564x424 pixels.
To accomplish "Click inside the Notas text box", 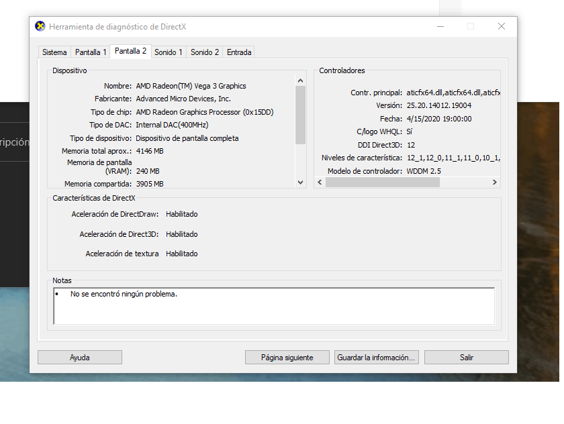I will (x=274, y=306).
